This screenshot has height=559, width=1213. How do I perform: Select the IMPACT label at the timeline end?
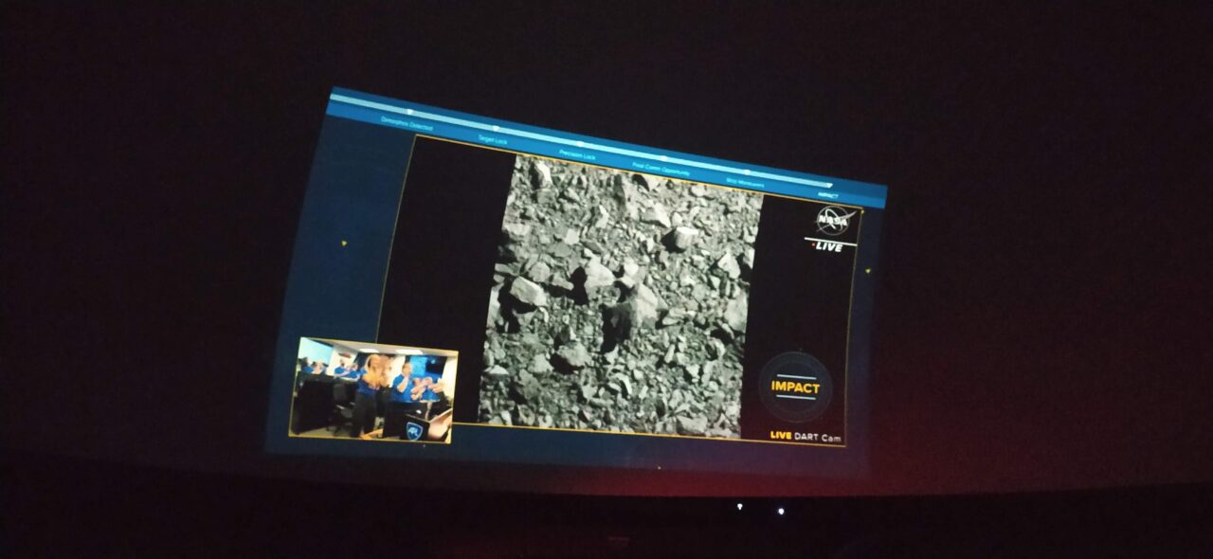click(827, 195)
